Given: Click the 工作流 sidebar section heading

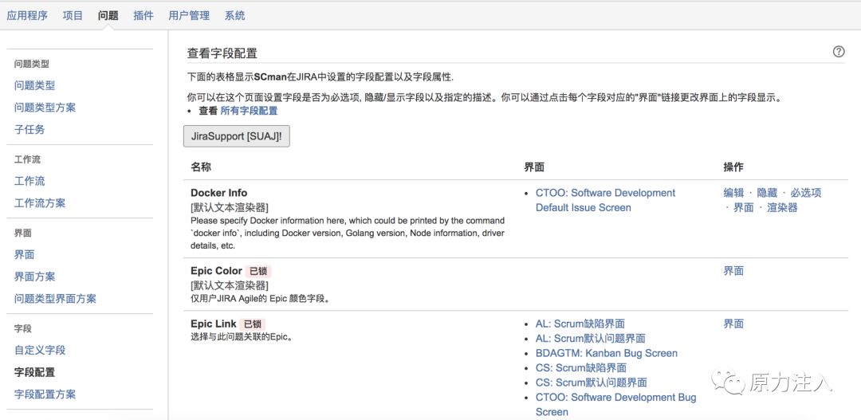Looking at the screenshot, I should point(27,159).
